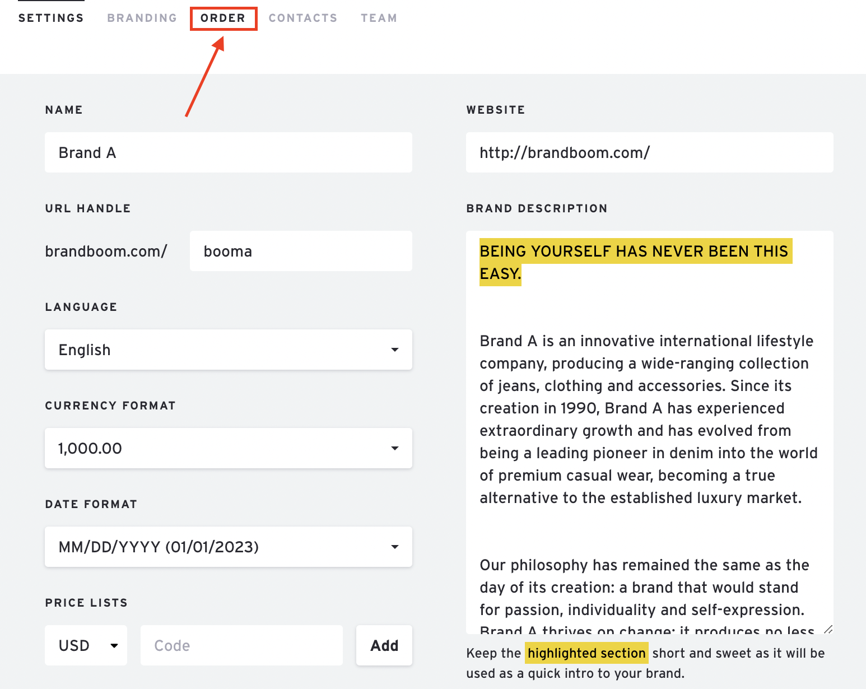The height and width of the screenshot is (689, 866).
Task: Open the Settings tab
Action: [x=51, y=18]
